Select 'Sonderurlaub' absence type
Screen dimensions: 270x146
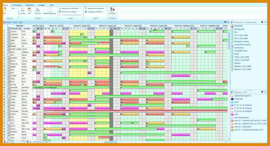tap(239, 48)
